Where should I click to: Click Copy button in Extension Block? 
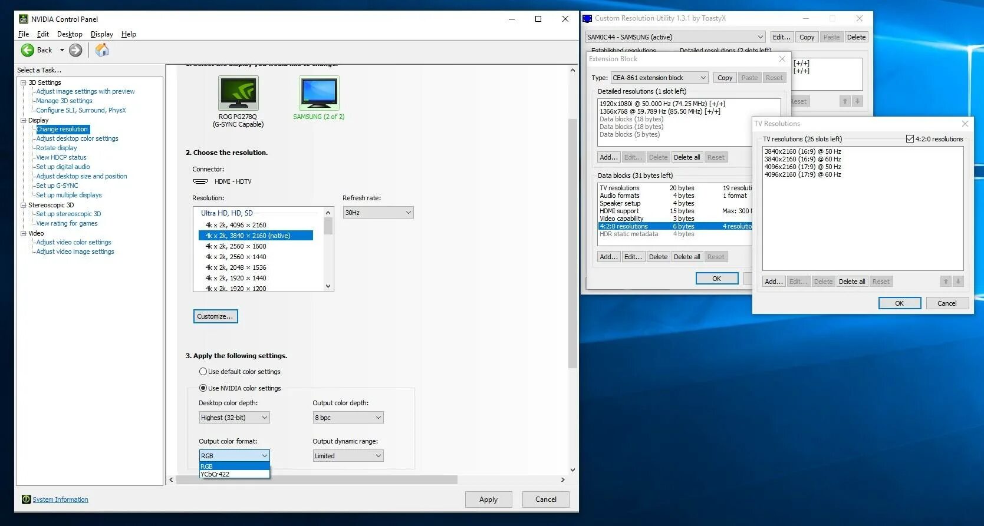(x=725, y=78)
